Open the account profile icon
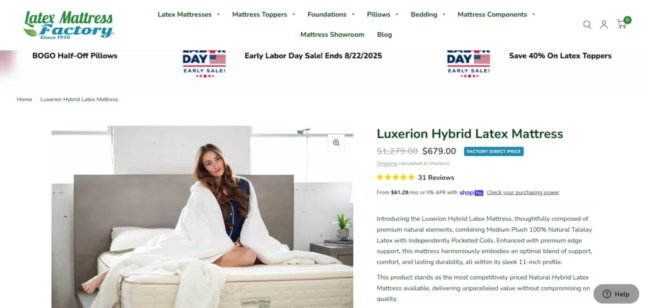 tap(604, 25)
